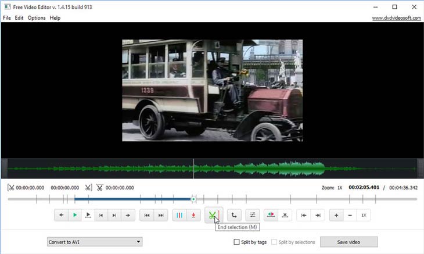Click the current time 00:02:05.401
This screenshot has width=424, height=254.
tap(364, 188)
